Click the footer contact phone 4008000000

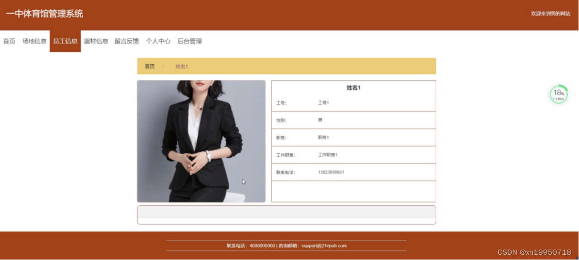pos(262,246)
